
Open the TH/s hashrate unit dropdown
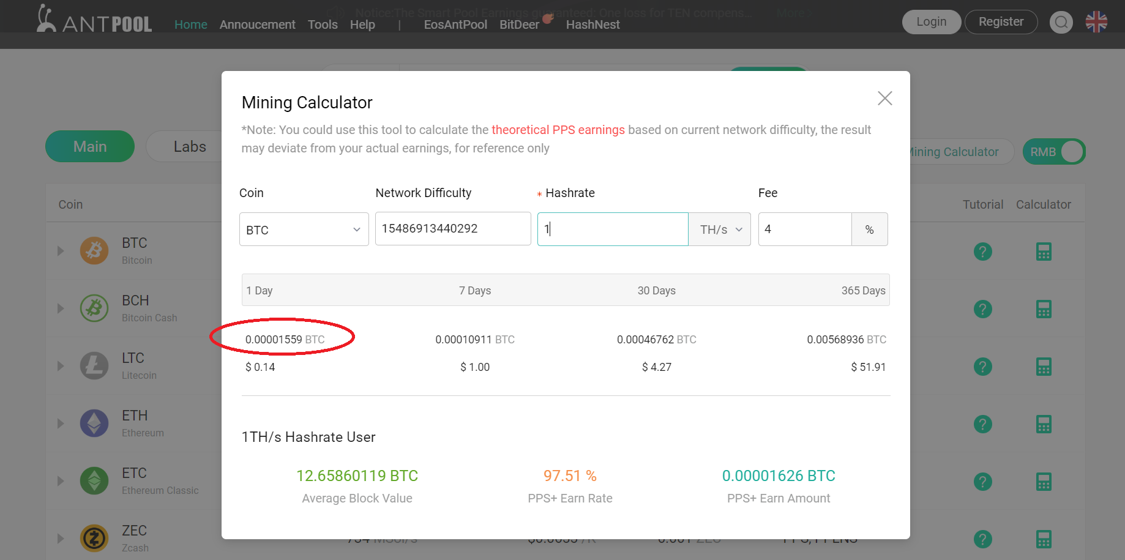720,230
